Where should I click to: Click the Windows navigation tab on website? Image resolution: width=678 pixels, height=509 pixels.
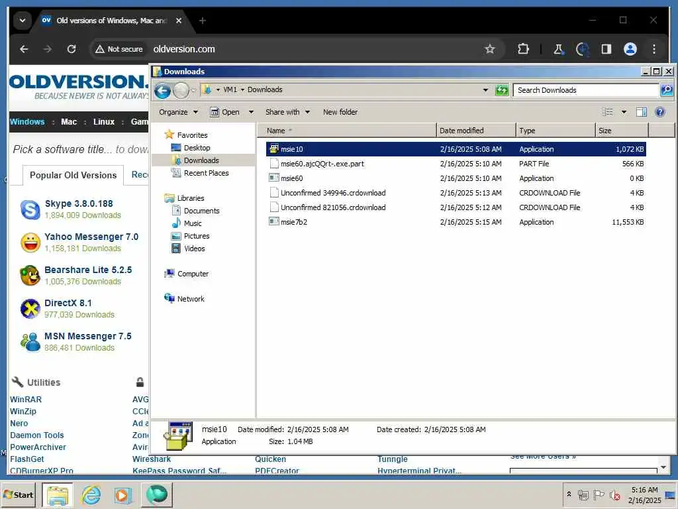pos(27,122)
